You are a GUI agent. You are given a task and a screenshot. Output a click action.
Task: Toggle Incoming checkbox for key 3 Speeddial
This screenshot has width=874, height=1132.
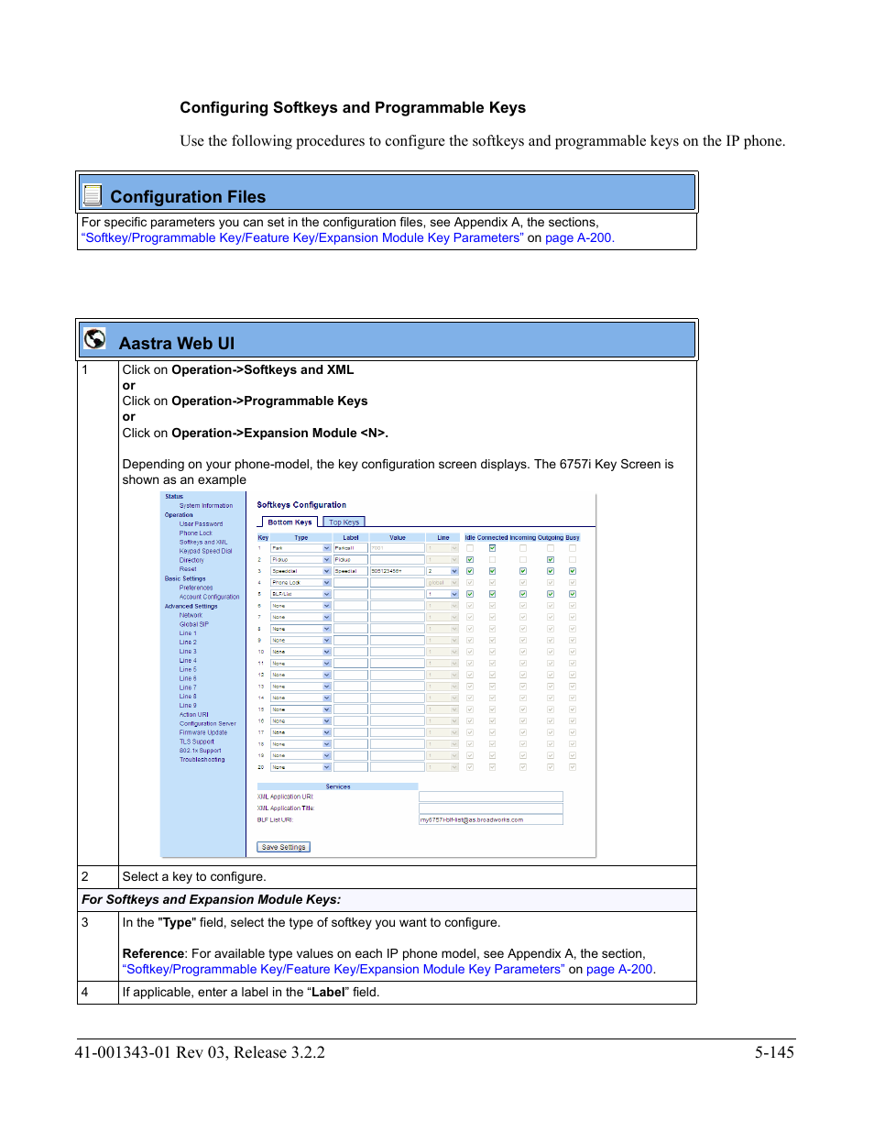point(523,571)
